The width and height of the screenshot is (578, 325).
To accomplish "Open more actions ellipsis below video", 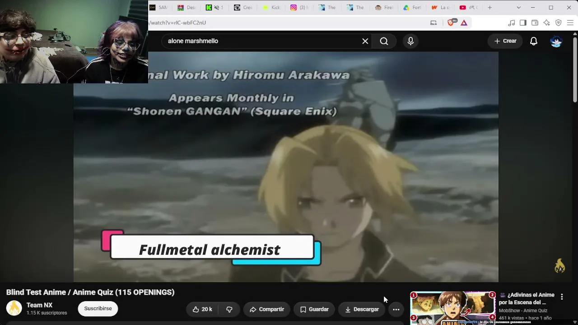I will pos(396,309).
